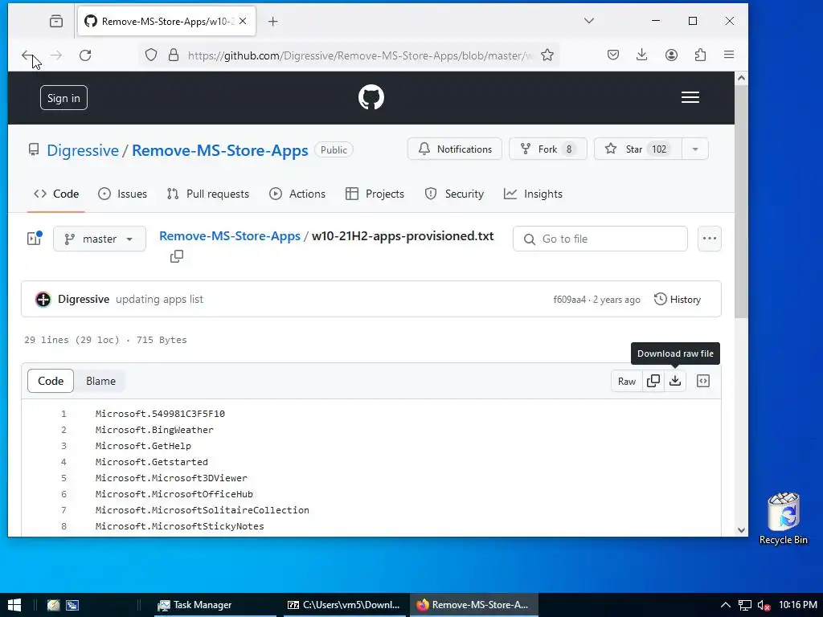
Task: Open the Insights tab
Action: point(533,194)
